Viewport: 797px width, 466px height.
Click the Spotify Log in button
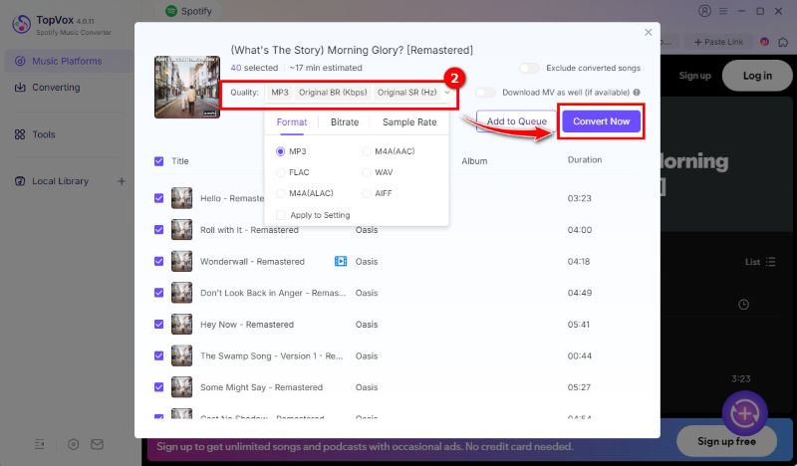point(757,76)
